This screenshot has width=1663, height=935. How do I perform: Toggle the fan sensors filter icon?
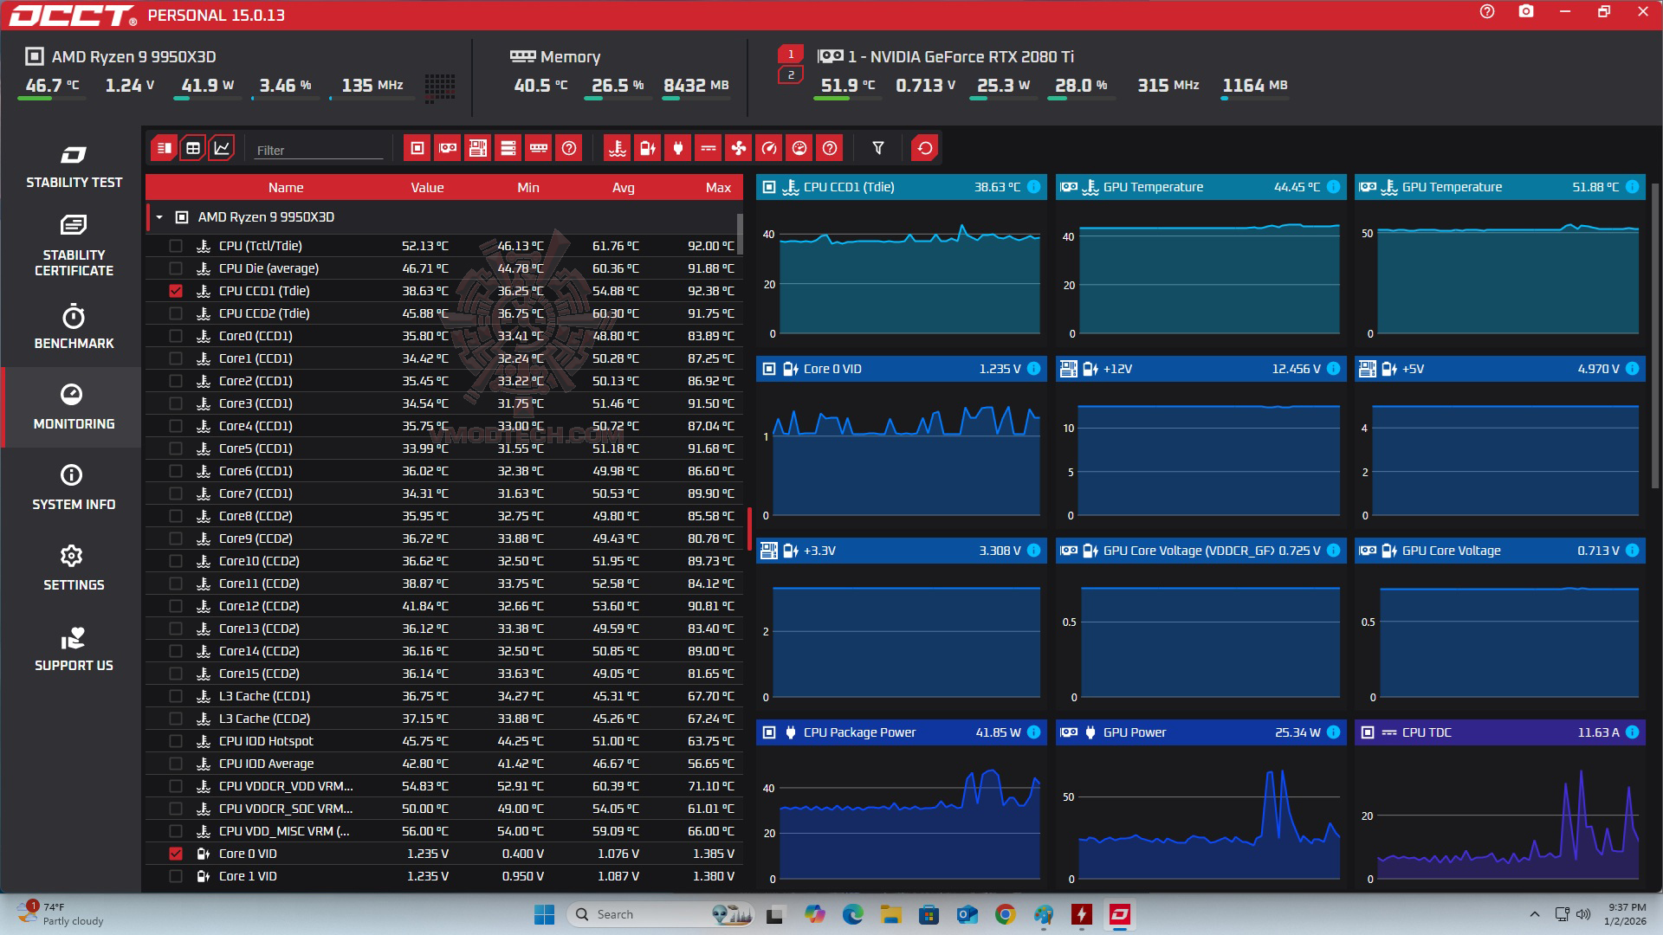pos(738,148)
